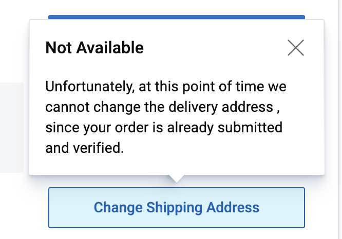Click the Change Shipping Address button

[177, 208]
